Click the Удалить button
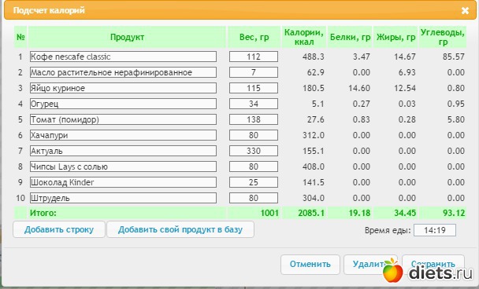Image resolution: width=479 pixels, height=289 pixels. 370,264
